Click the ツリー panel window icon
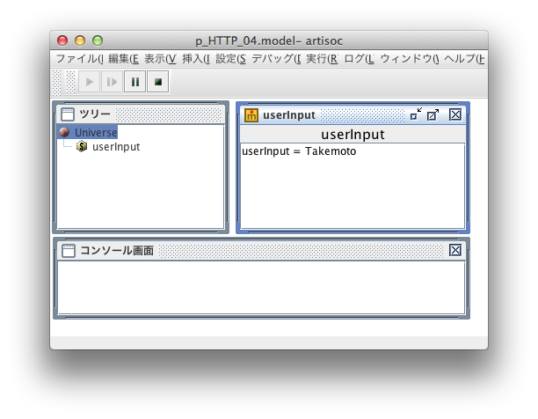Viewport: 538px width, 419px height. (x=67, y=114)
